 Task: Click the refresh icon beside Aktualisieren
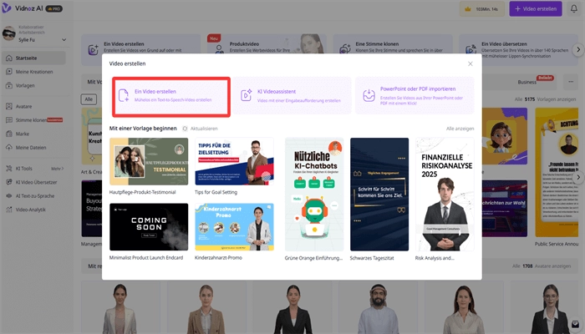185,129
